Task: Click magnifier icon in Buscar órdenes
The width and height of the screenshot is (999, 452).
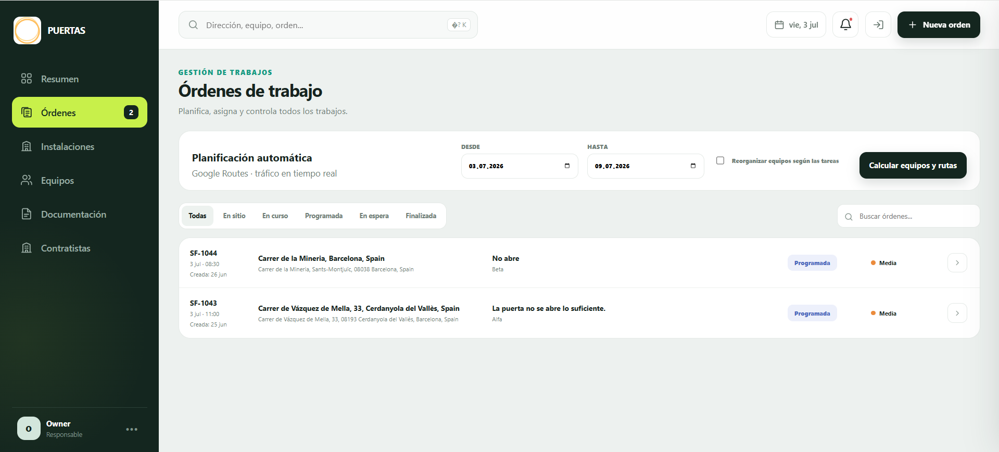Action: point(849,217)
